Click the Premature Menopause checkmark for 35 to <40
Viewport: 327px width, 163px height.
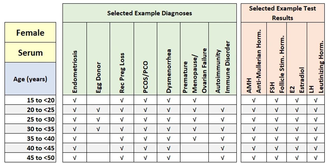coord(194,138)
